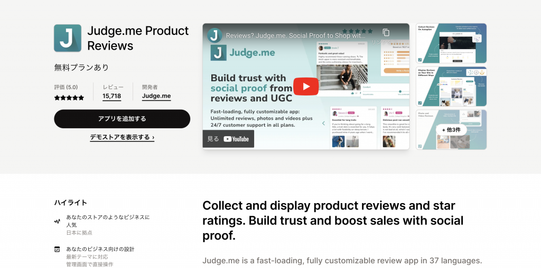Click the Judge.me Product Reviews heading
Viewport: 541px width, 268px height.
tap(138, 38)
